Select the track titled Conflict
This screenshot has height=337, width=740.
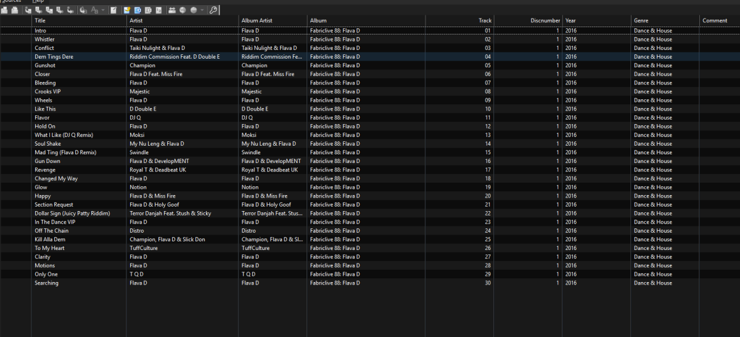[370, 48]
